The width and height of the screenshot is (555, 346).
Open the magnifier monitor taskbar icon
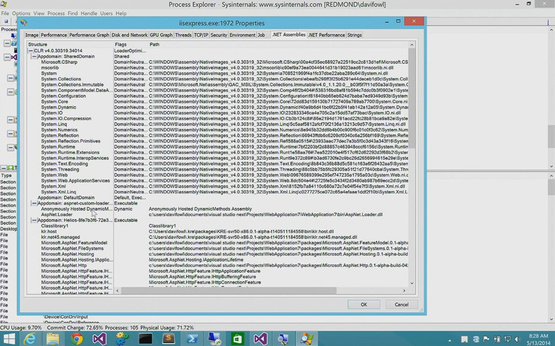point(283,339)
